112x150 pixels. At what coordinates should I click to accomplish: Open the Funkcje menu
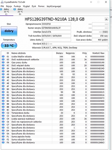coord(17,6)
